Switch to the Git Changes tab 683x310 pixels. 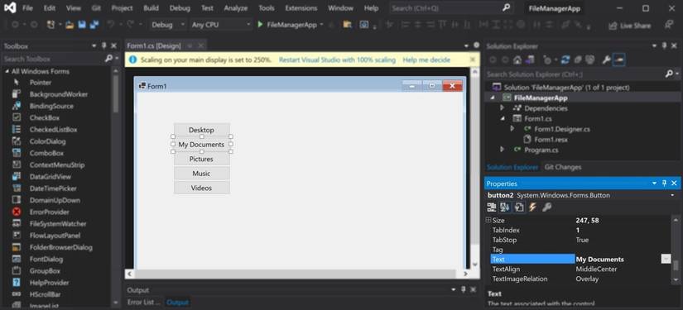pyautogui.click(x=563, y=167)
